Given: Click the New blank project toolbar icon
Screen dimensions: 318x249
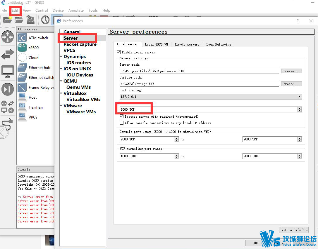Looking at the screenshot, I should [8, 20].
